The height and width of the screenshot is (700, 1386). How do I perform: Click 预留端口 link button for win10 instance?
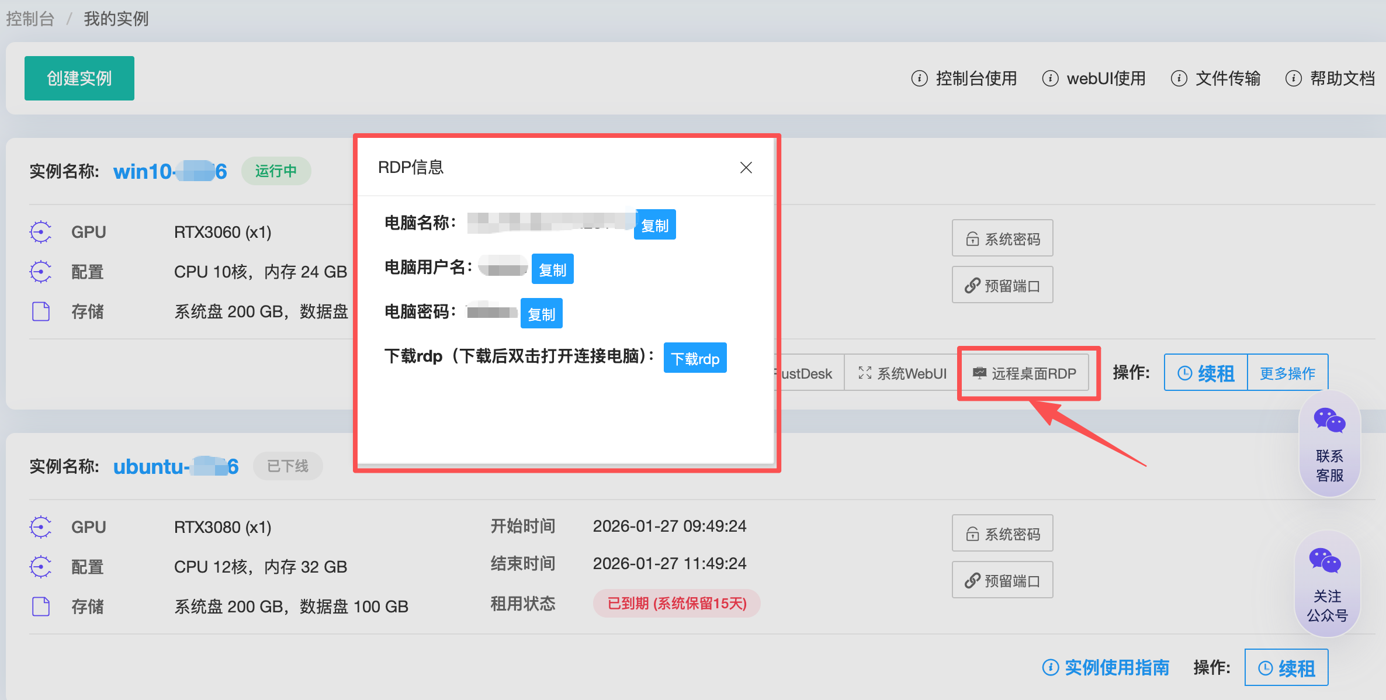1002,285
